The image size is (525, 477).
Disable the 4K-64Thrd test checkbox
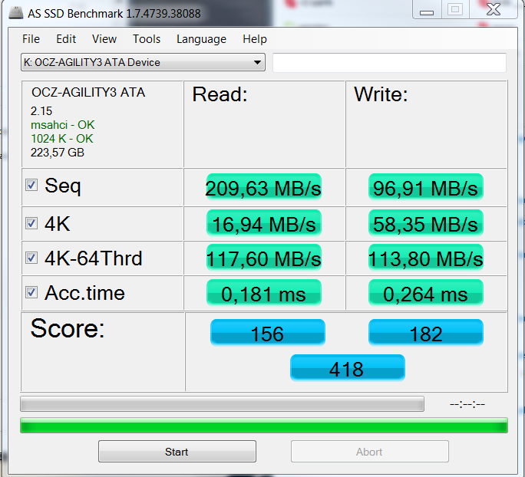point(31,258)
